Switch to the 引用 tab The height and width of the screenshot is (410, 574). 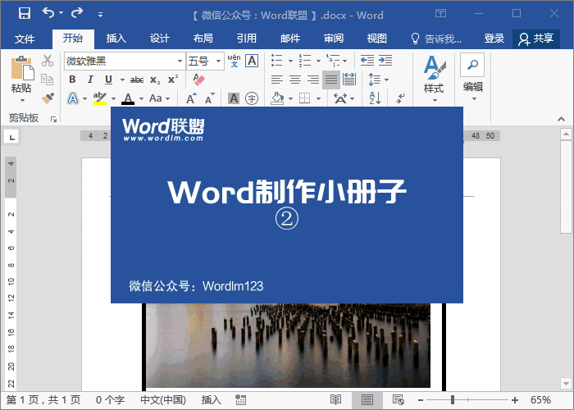tap(246, 39)
